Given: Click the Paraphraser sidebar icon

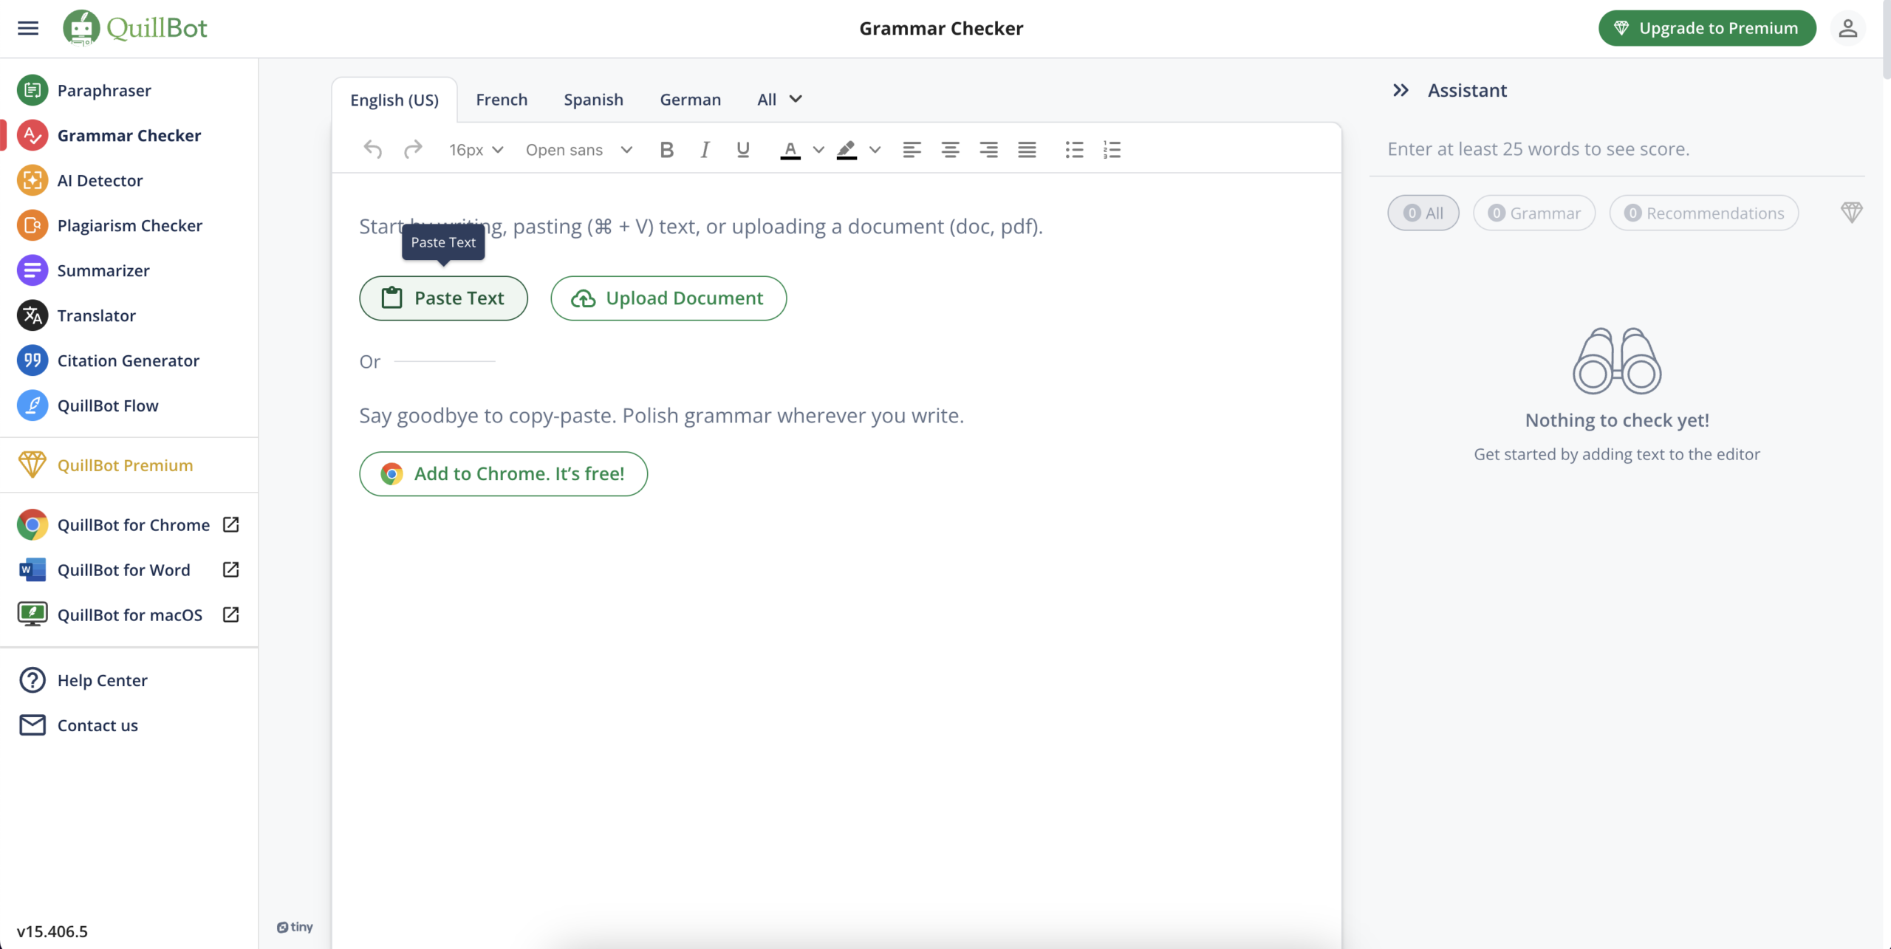Looking at the screenshot, I should coord(33,89).
